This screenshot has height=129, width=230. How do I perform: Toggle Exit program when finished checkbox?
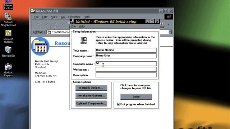118,104
